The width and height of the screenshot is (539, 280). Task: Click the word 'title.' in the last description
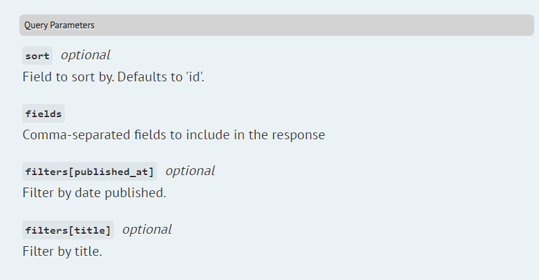[88, 252]
